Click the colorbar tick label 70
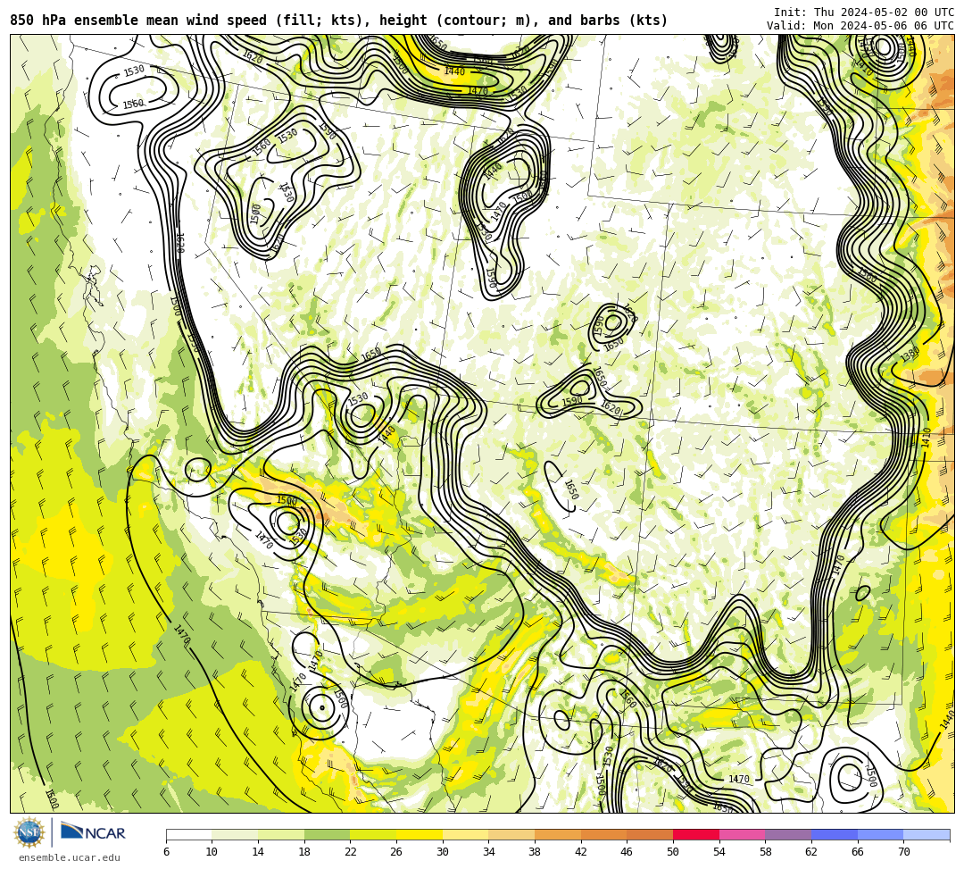The image size is (964, 869). pos(903,852)
